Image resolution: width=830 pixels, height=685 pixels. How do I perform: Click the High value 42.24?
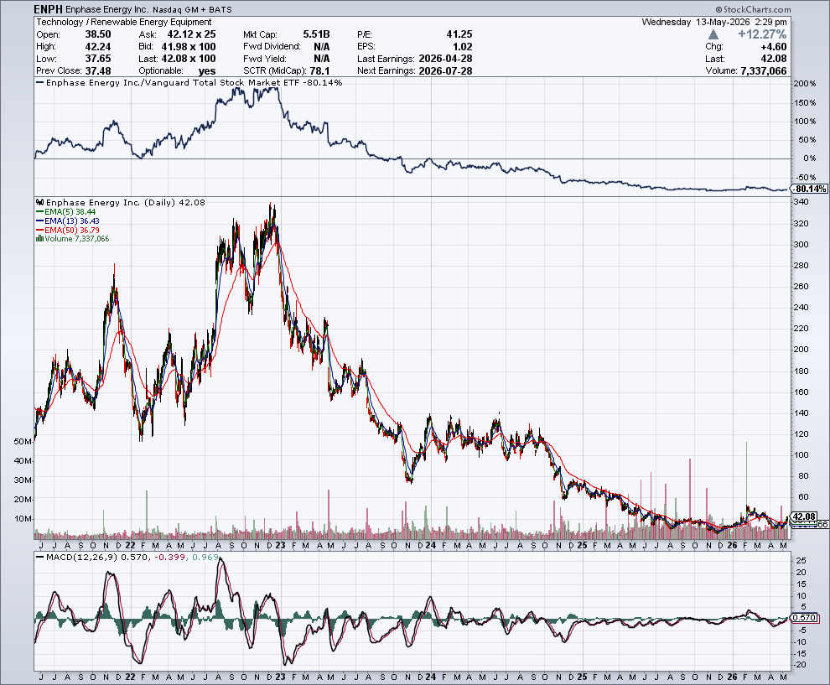[x=98, y=47]
